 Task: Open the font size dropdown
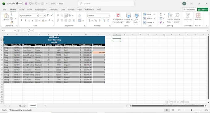(44, 15)
